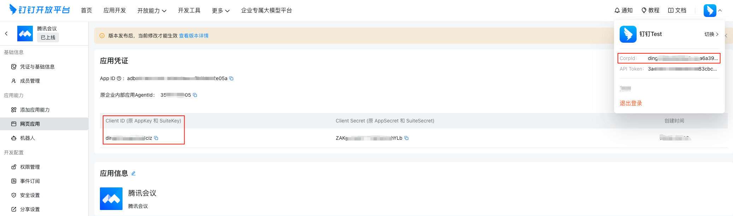Click the 已上线 status badge
This screenshot has height=216, width=733.
point(48,37)
